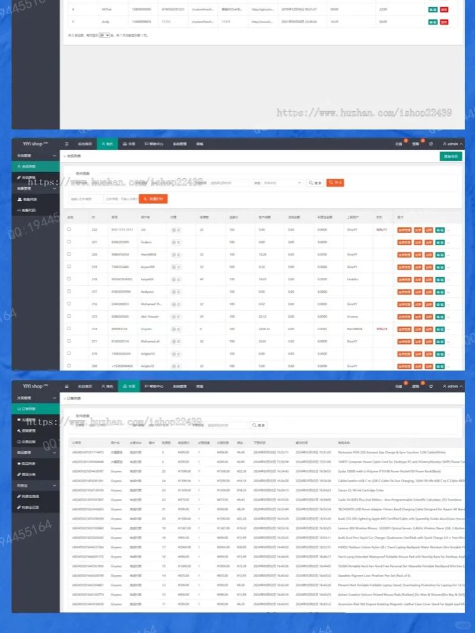Image resolution: width=475 pixels, height=633 pixels.
Task: Open cart-icon product list sidebar item
Action: (36, 463)
